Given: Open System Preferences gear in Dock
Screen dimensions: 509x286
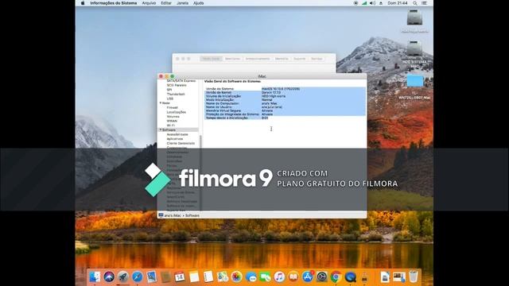Looking at the screenshot, I should pos(321,276).
